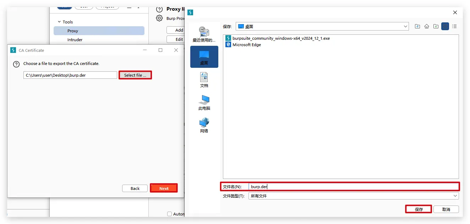
Task: Click the Home directory icon
Action: pos(427,27)
